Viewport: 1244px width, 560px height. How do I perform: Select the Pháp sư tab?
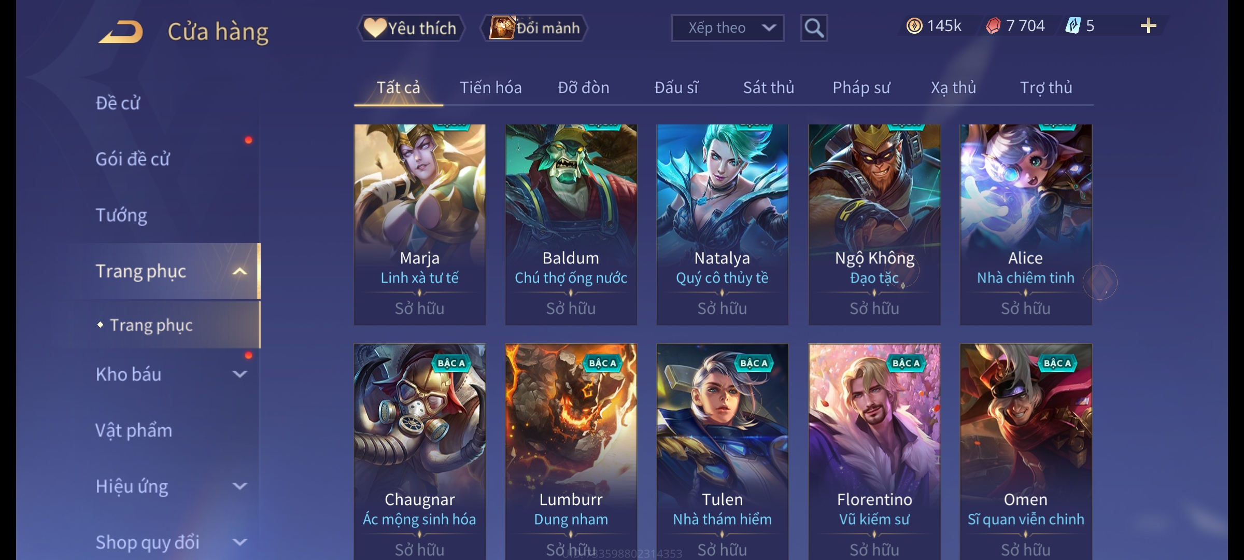[861, 88]
